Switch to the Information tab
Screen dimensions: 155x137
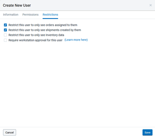point(10,15)
